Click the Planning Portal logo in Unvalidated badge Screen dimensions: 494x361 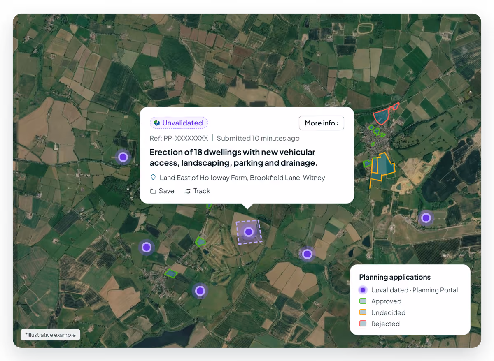tap(157, 123)
